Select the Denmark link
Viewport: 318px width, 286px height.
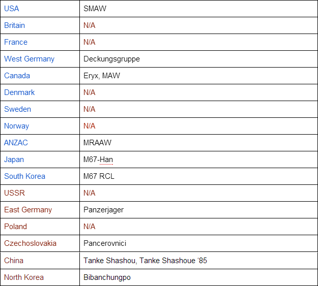(x=19, y=92)
